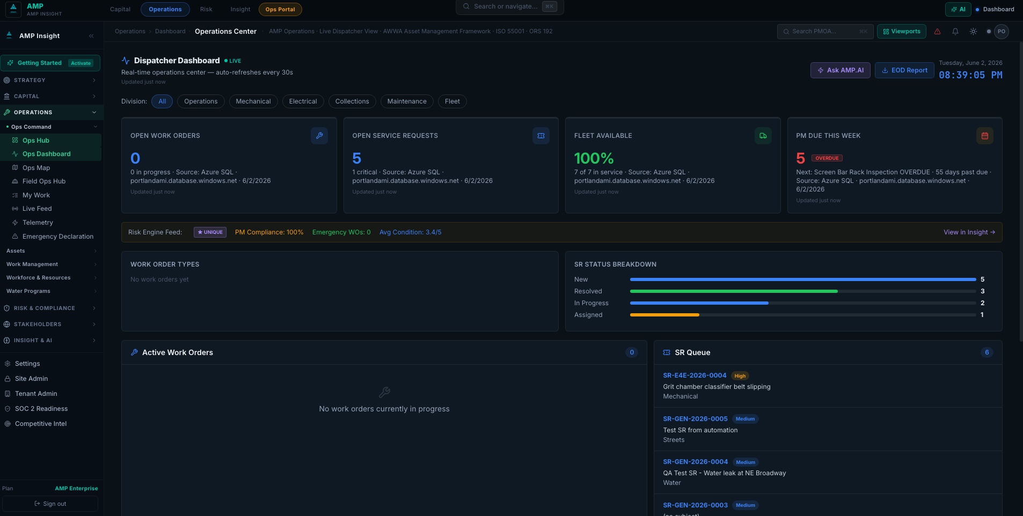1023x516 pixels.
Task: Click the My Work checklist icon
Action: pyautogui.click(x=15, y=195)
